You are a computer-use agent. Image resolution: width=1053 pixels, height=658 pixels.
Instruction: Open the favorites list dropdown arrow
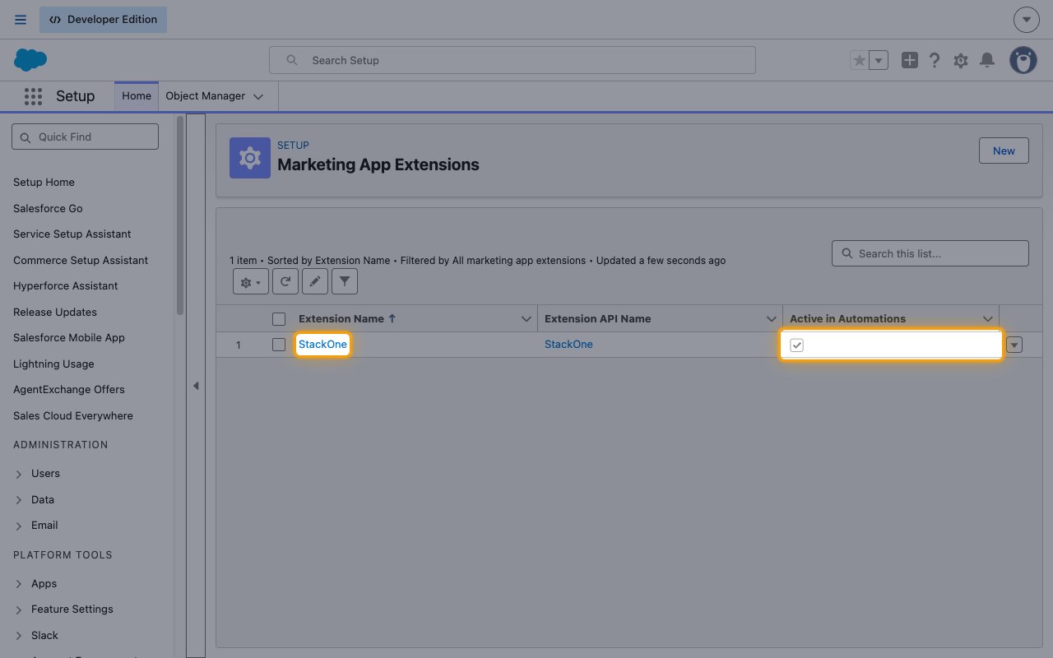[879, 60]
